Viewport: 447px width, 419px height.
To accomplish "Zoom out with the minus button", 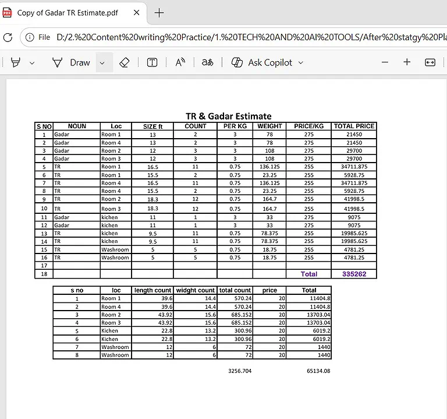I will pos(385,62).
